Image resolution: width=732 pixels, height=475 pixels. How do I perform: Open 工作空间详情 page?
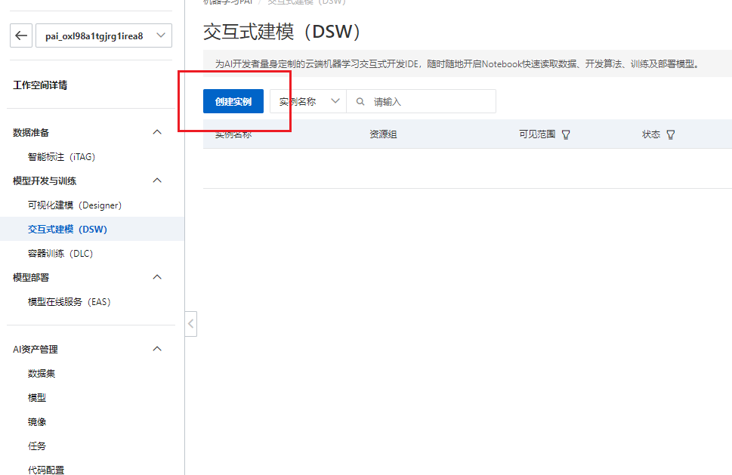point(40,85)
